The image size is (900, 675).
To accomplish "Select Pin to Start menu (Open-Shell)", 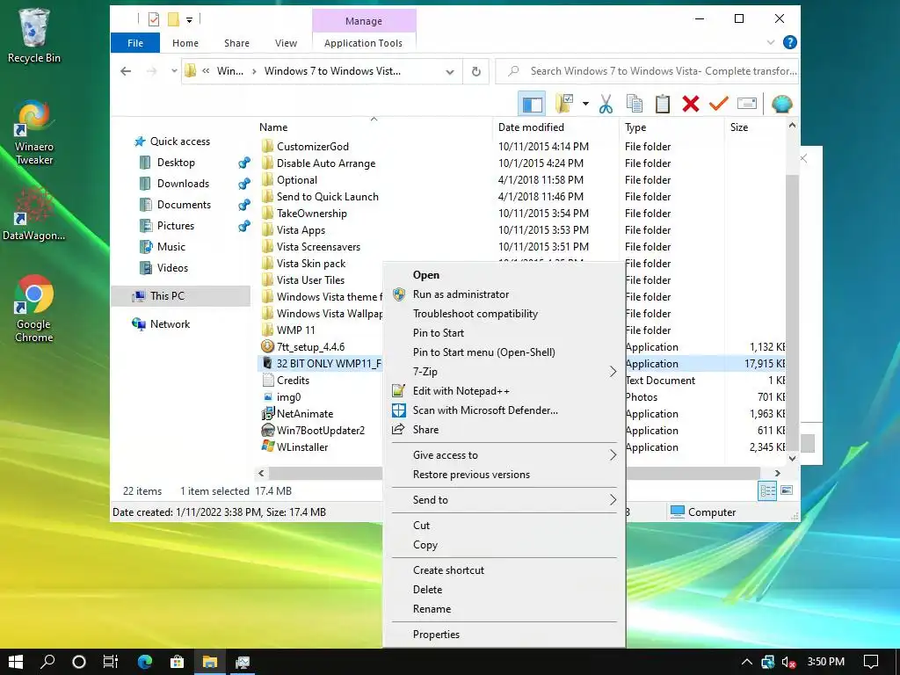I will (504, 352).
